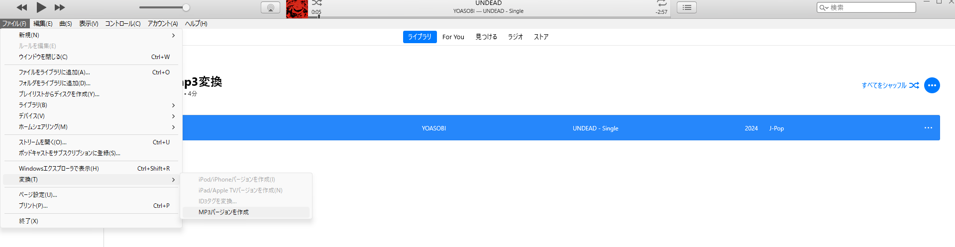Select ページ設定(U)... entry
The height and width of the screenshot is (247, 955).
coord(92,195)
